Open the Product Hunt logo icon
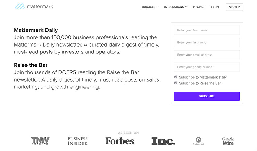The height and width of the screenshot is (151, 257). click(x=198, y=141)
